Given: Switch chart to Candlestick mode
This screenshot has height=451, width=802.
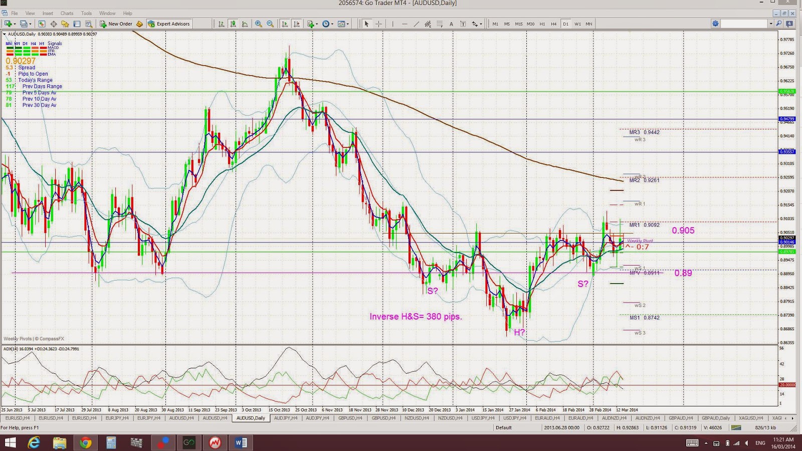Looking at the screenshot, I should (x=233, y=24).
